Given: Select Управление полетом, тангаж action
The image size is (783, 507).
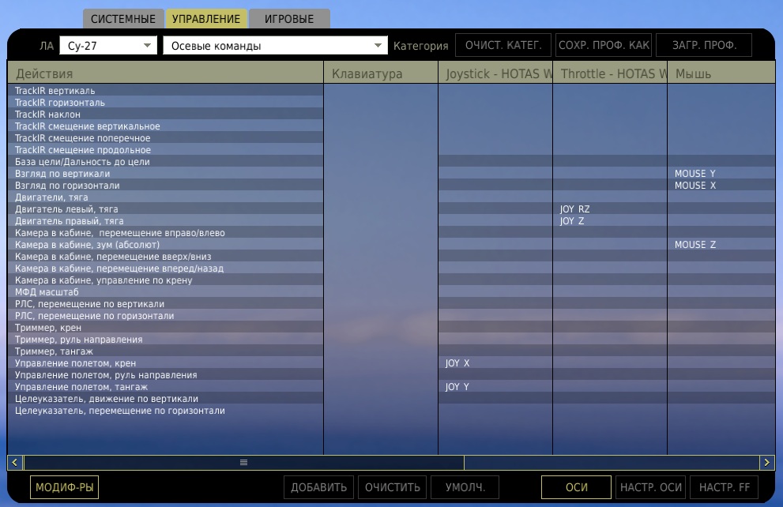Looking at the screenshot, I should click(x=165, y=387).
